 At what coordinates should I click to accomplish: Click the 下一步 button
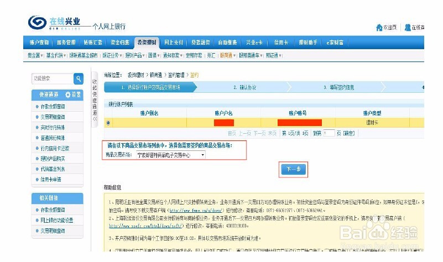(x=294, y=169)
